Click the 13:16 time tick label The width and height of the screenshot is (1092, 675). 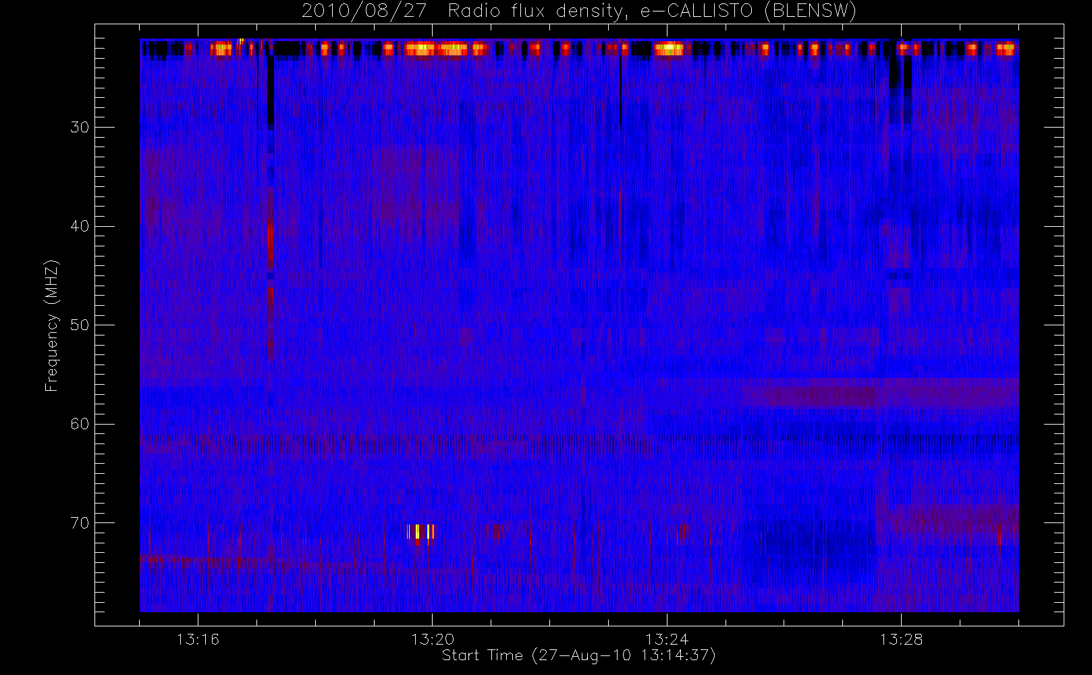click(x=198, y=639)
